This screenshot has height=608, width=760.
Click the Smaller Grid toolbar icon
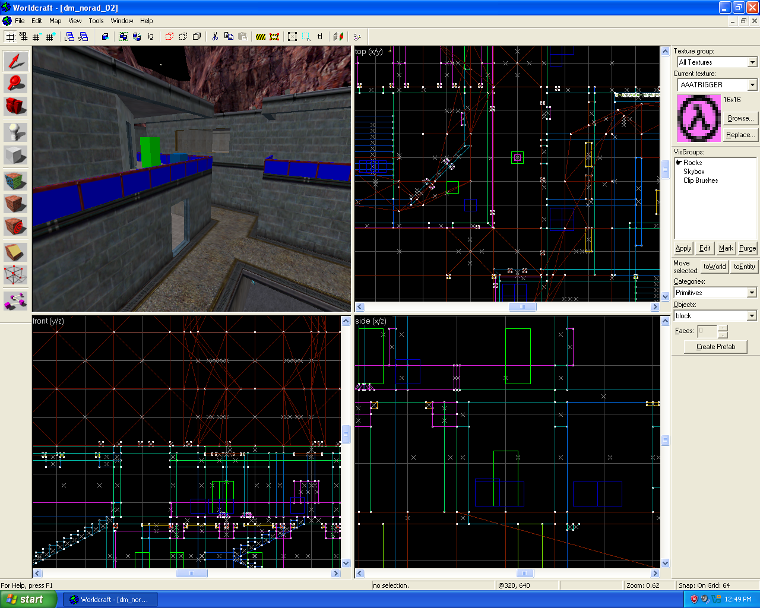pyautogui.click(x=36, y=37)
